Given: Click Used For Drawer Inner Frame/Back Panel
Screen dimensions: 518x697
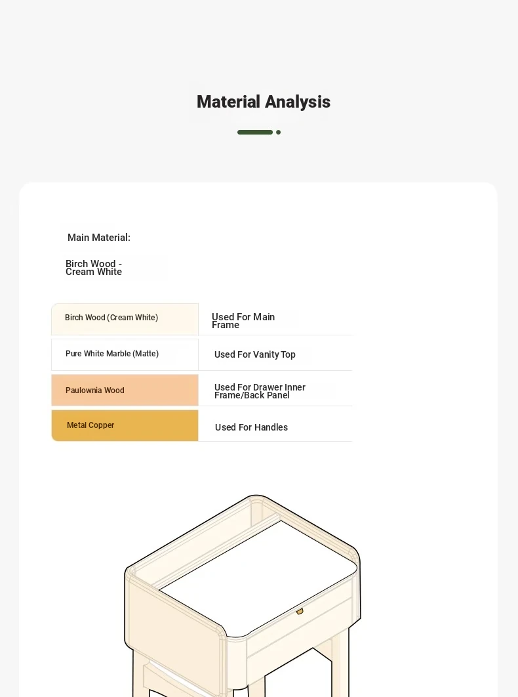Looking at the screenshot, I should 260,391.
